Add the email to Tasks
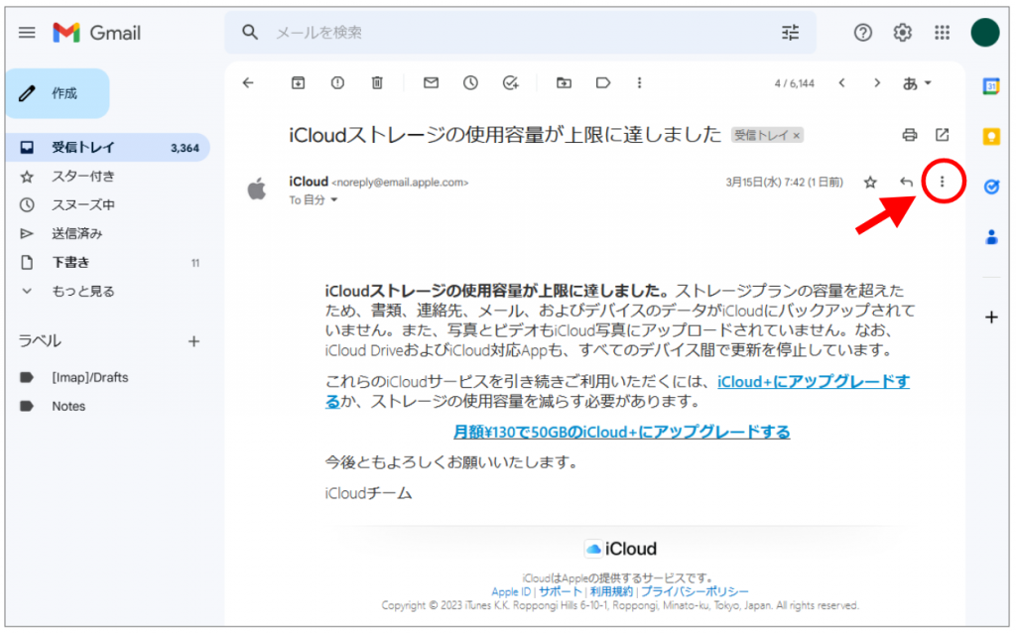This screenshot has width=1016, height=634. 511,83
